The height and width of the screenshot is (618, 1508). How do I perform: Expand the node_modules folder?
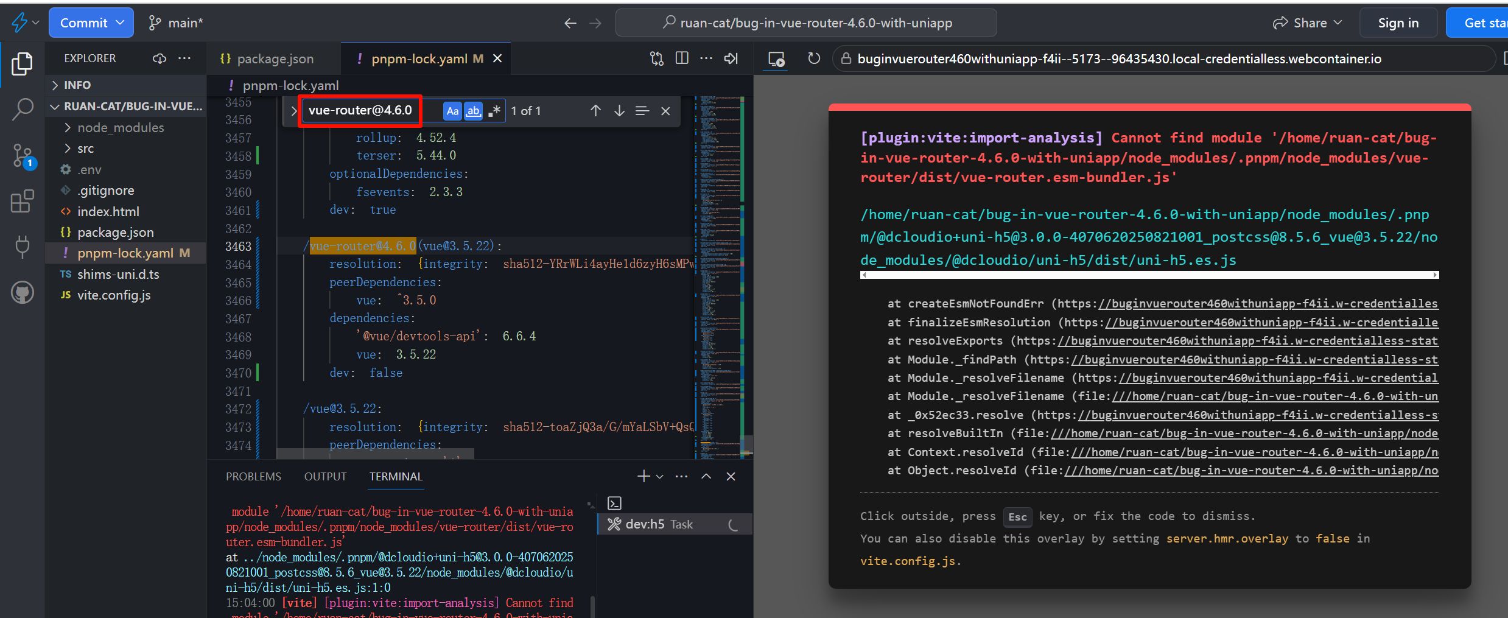coord(121,128)
